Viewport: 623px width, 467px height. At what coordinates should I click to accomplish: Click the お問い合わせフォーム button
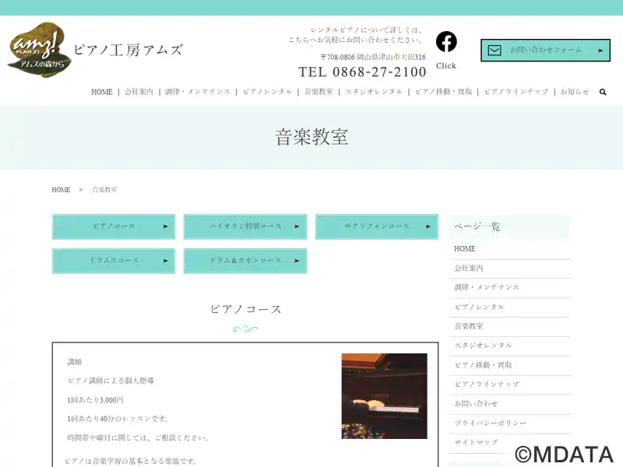pos(546,51)
